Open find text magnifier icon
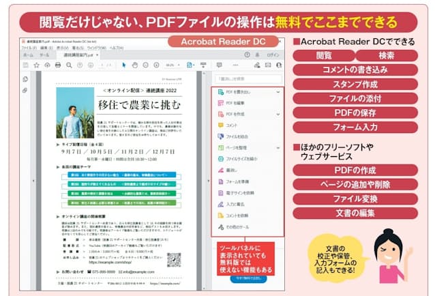This screenshot has height=296, width=435. (69, 65)
